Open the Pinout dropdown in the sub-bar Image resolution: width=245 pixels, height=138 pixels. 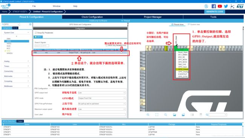[x=126, y=21]
